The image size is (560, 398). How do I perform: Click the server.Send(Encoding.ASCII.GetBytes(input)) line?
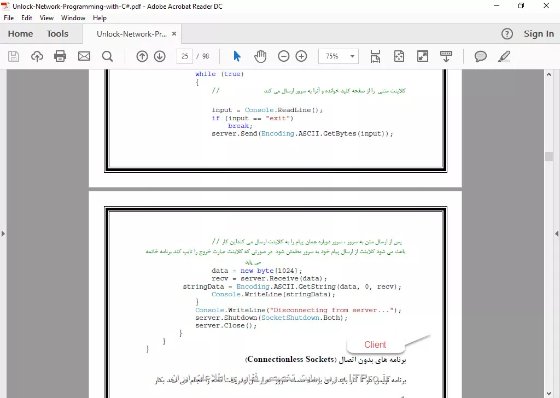pos(302,133)
